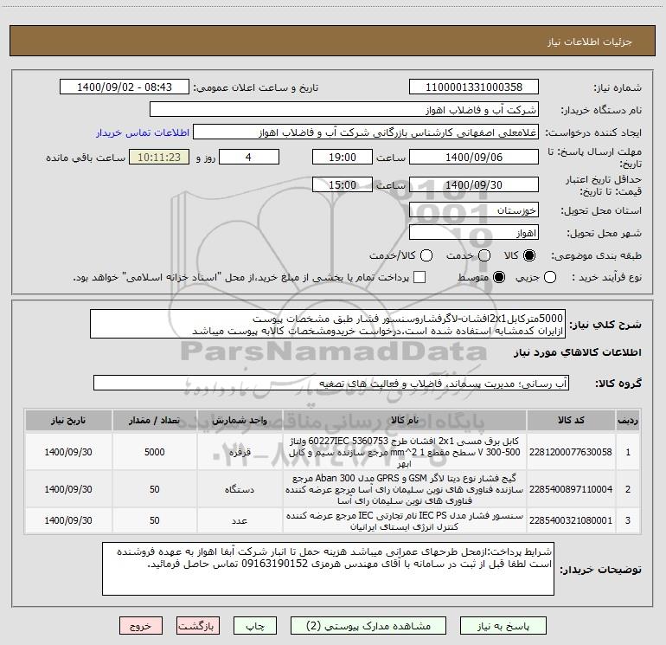This screenshot has height=645, width=666.
Task: Click the price validity date 1400/09/30 field
Action: (474, 184)
